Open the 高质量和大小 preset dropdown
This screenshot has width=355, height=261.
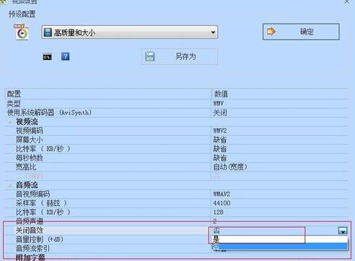click(130, 32)
